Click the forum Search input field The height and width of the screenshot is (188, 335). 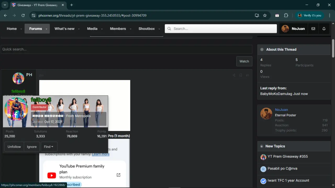click(x=221, y=29)
